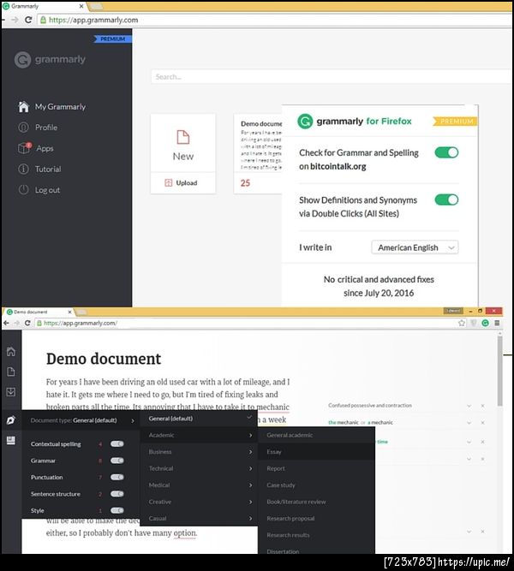
Task: Expand the mechanic or a mechanic card chevron
Action: [469, 423]
